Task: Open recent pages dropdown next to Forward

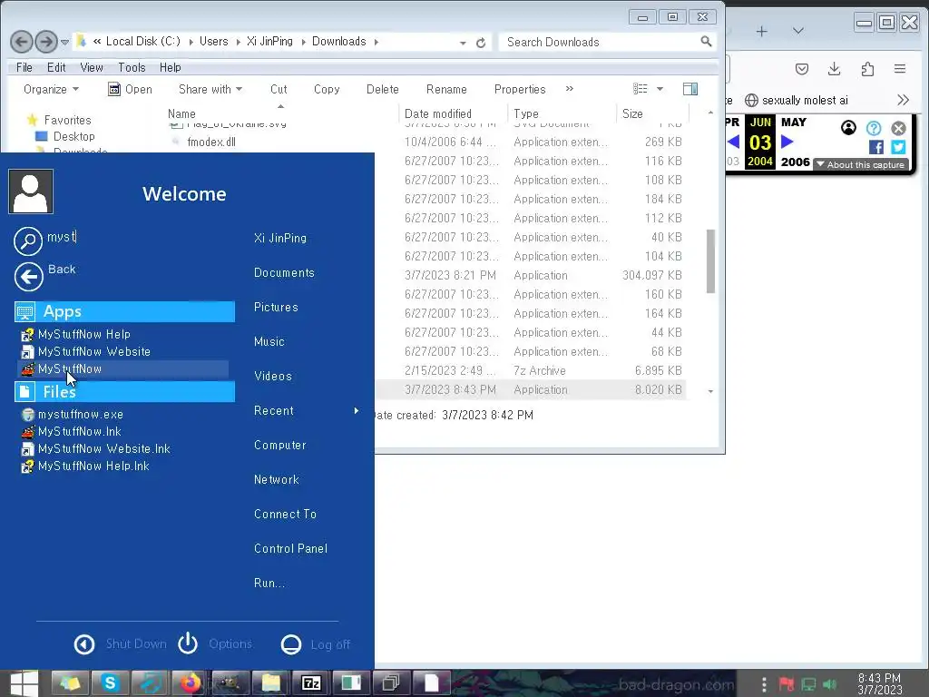Action: [x=64, y=42]
